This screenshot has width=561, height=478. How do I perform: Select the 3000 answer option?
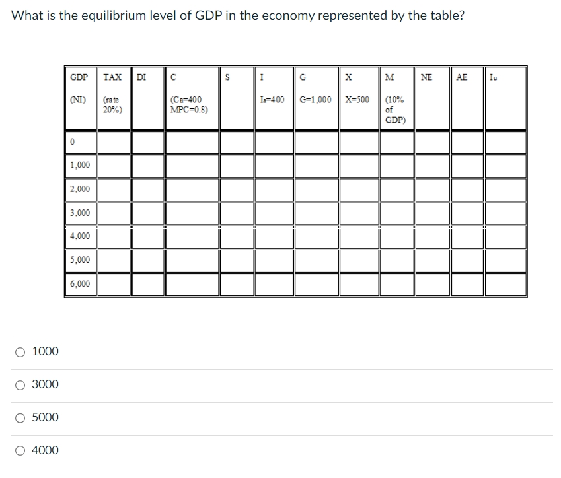pyautogui.click(x=21, y=384)
